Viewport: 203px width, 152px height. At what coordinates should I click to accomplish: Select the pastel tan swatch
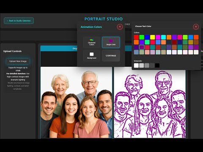pos(163,52)
